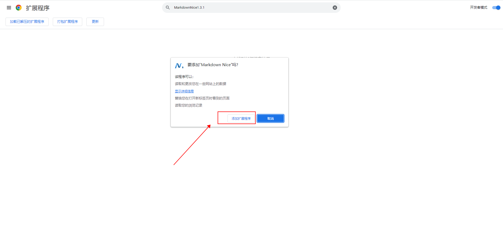Open the hamburger main menu

tap(9, 8)
